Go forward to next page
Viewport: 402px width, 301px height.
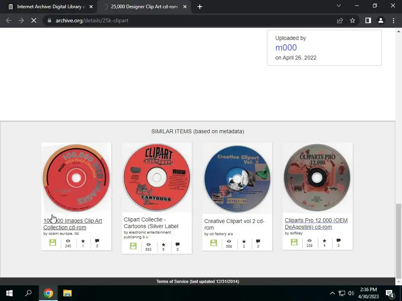pyautogui.click(x=21, y=20)
